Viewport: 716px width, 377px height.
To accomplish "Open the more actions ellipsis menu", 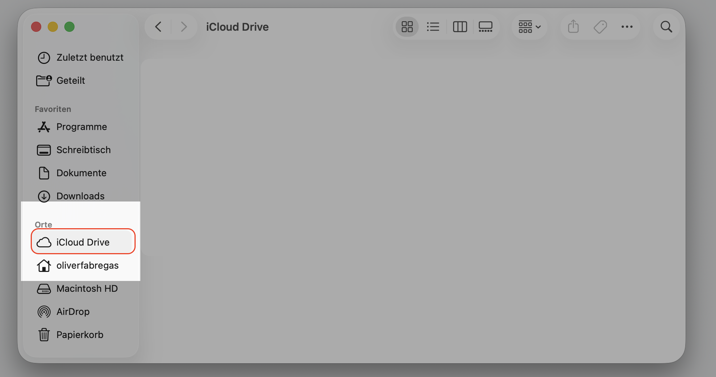I will click(x=627, y=27).
